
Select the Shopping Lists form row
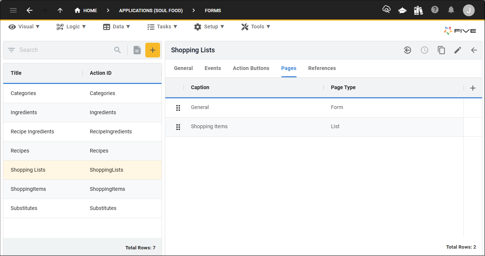82,170
